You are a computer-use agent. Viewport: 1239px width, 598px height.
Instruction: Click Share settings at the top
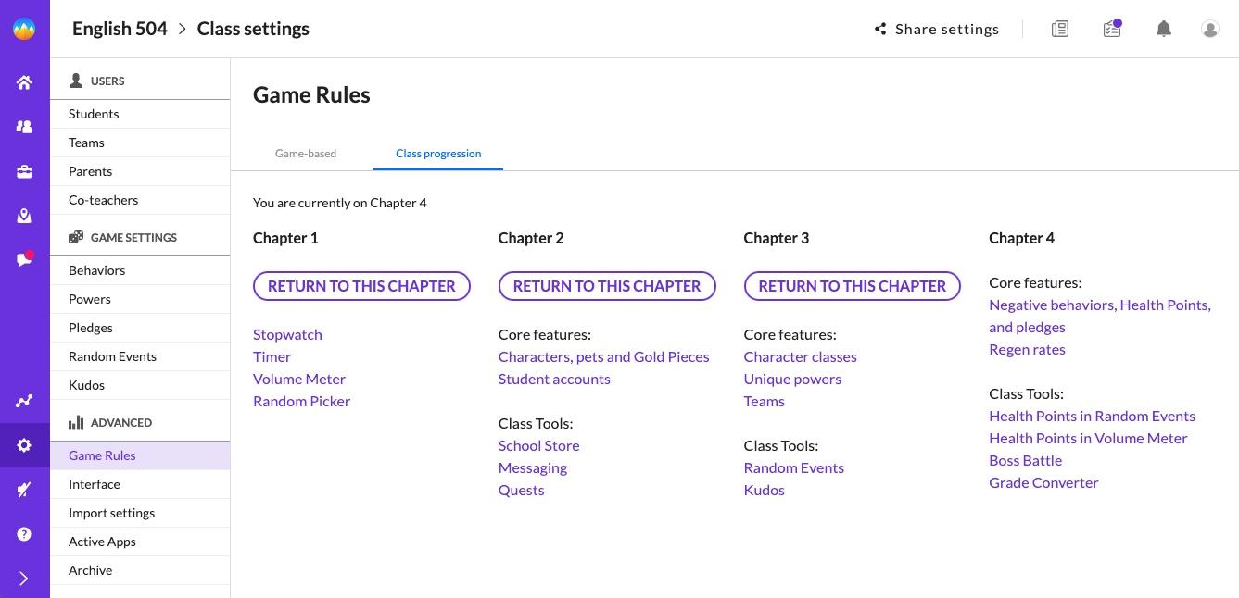[937, 29]
